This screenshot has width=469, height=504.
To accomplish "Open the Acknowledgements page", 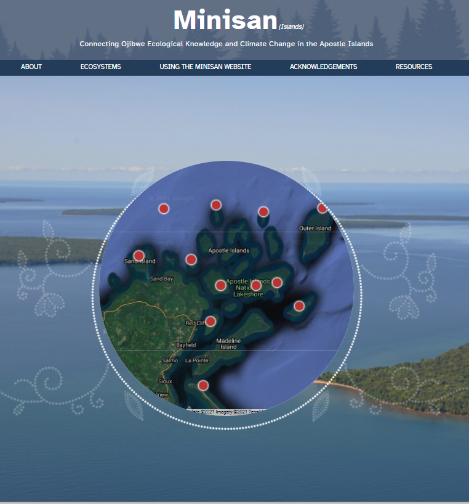I will coord(323,67).
